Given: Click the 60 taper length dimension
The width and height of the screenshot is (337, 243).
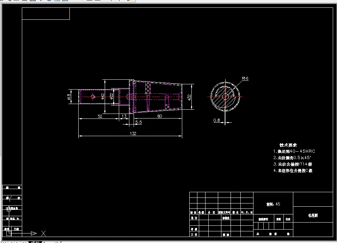Looking at the screenshot, I should [x=159, y=116].
